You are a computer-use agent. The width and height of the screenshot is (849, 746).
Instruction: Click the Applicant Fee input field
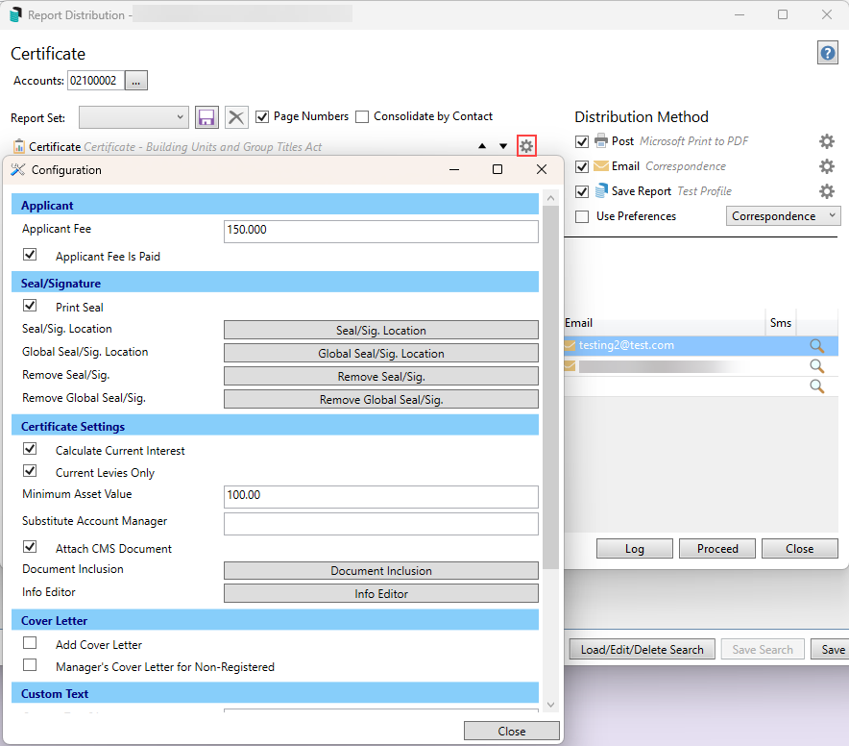tap(381, 231)
